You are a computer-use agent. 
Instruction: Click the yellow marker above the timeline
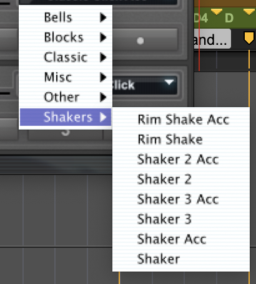click(249, 38)
